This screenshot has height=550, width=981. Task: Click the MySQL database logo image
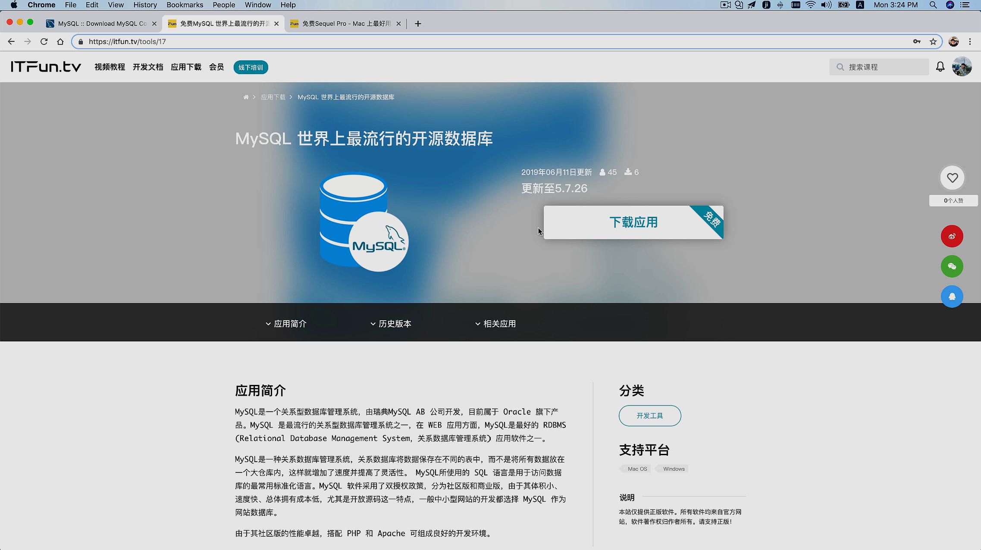(x=364, y=222)
